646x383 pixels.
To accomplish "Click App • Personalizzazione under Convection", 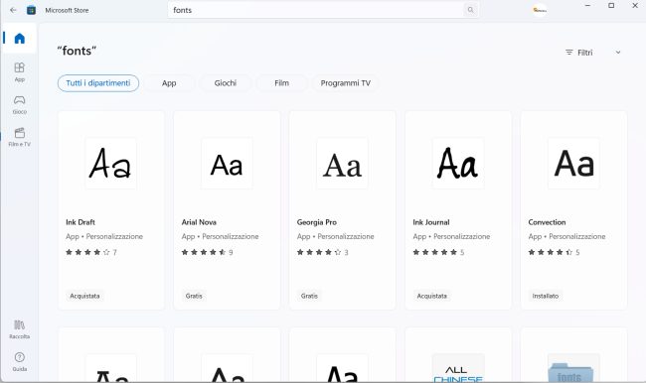I will [566, 236].
